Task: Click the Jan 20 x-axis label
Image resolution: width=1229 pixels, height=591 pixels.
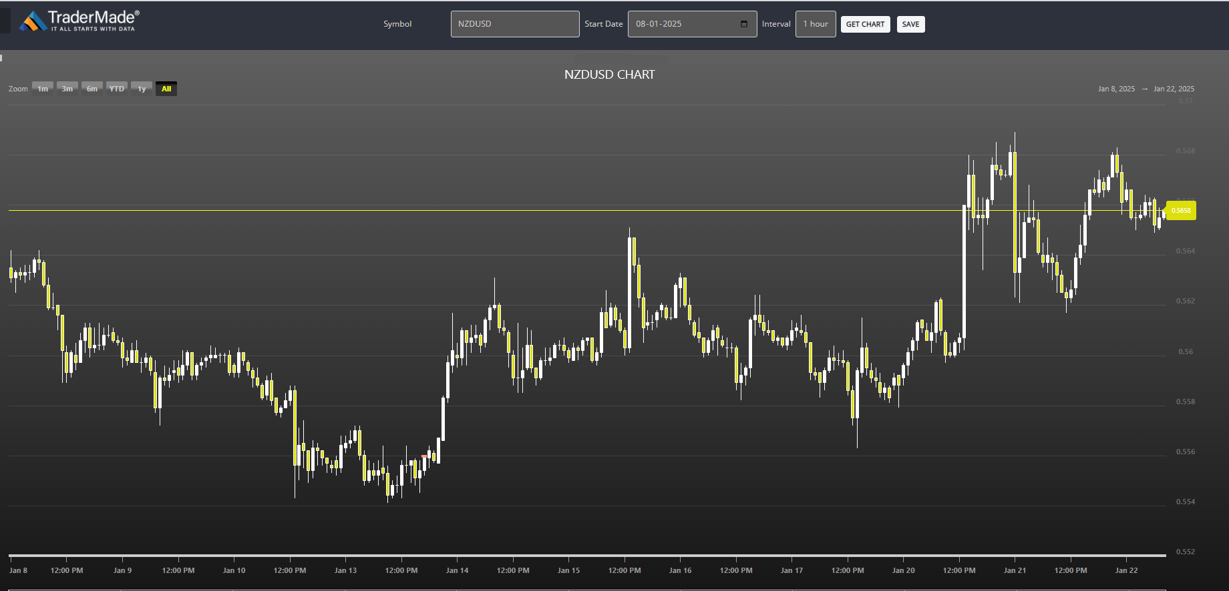Action: pyautogui.click(x=903, y=570)
